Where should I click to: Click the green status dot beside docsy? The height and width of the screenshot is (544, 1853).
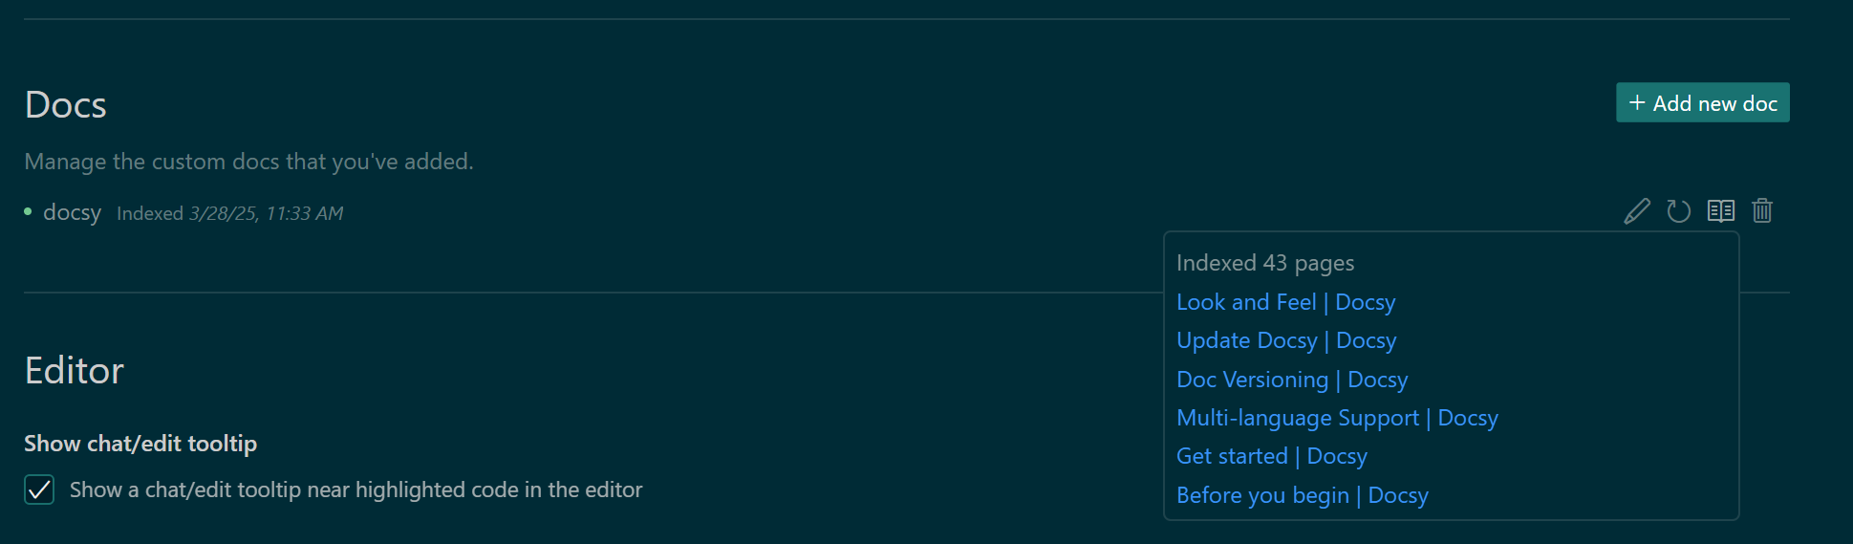click(x=28, y=212)
